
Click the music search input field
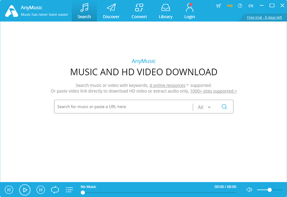click(123, 107)
